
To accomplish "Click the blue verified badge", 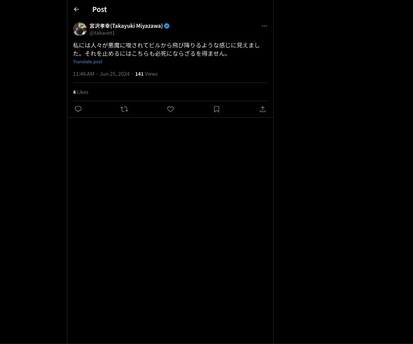I will coord(167,26).
